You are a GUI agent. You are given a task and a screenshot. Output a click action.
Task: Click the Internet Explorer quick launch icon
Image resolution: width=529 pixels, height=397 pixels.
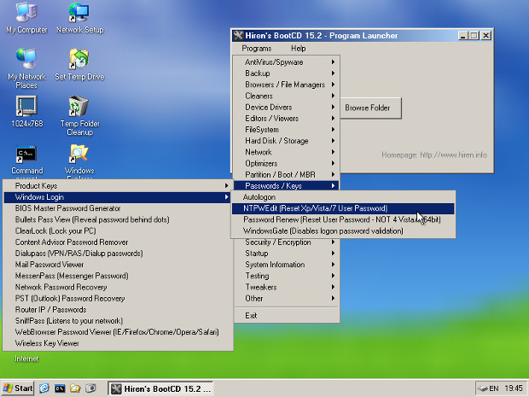pyautogui.click(x=44, y=388)
